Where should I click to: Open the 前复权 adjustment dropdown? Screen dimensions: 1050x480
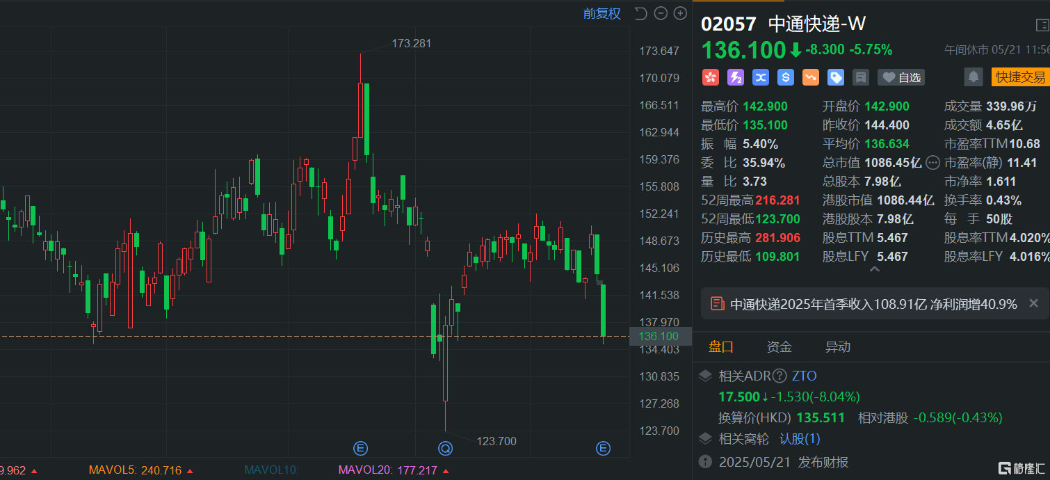coord(602,13)
